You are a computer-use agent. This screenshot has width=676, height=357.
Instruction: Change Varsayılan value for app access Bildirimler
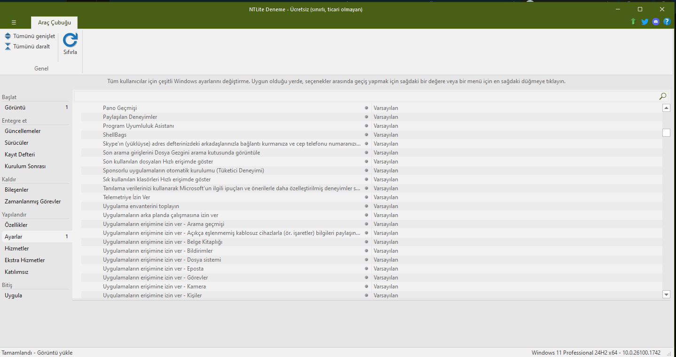coord(386,251)
